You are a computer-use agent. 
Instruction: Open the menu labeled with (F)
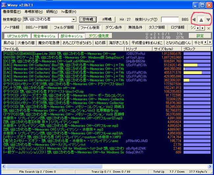pyautogui.click(x=12, y=12)
